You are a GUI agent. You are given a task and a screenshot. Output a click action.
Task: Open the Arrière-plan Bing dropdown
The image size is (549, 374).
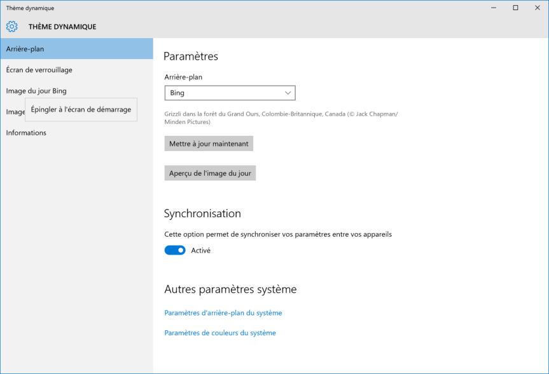click(230, 93)
